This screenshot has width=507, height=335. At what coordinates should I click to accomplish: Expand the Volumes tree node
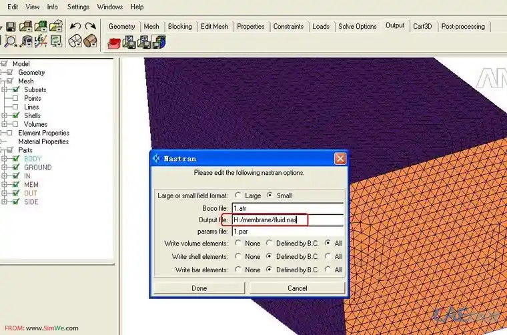tap(4, 124)
